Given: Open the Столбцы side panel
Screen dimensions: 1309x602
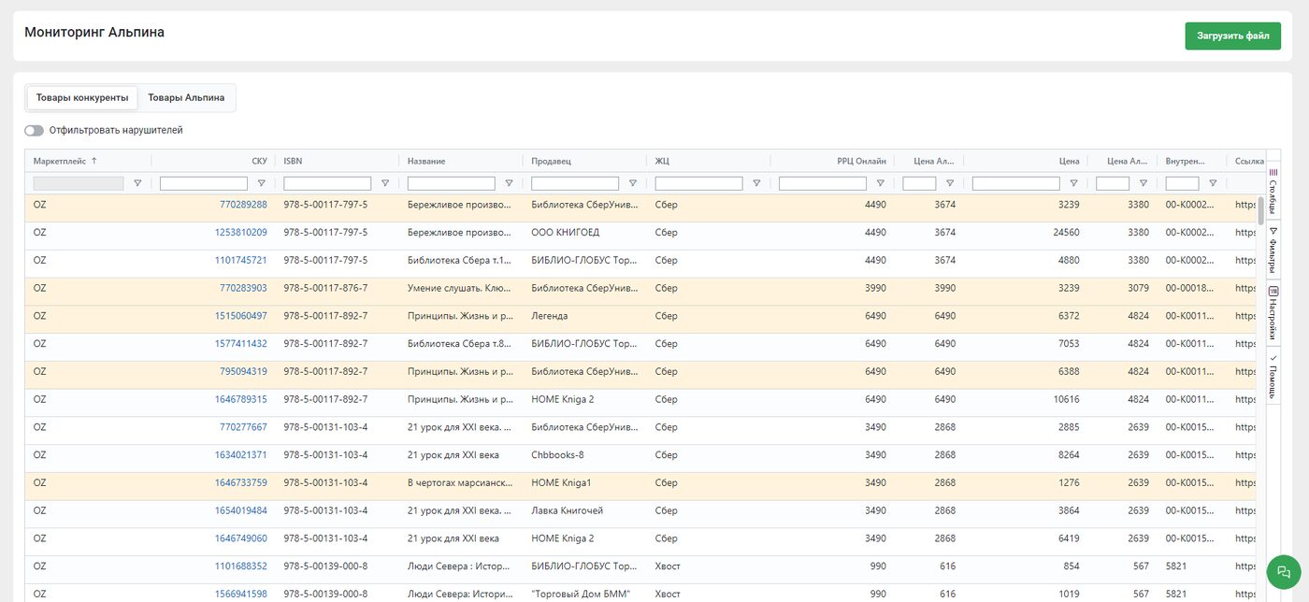Looking at the screenshot, I should click(1273, 191).
